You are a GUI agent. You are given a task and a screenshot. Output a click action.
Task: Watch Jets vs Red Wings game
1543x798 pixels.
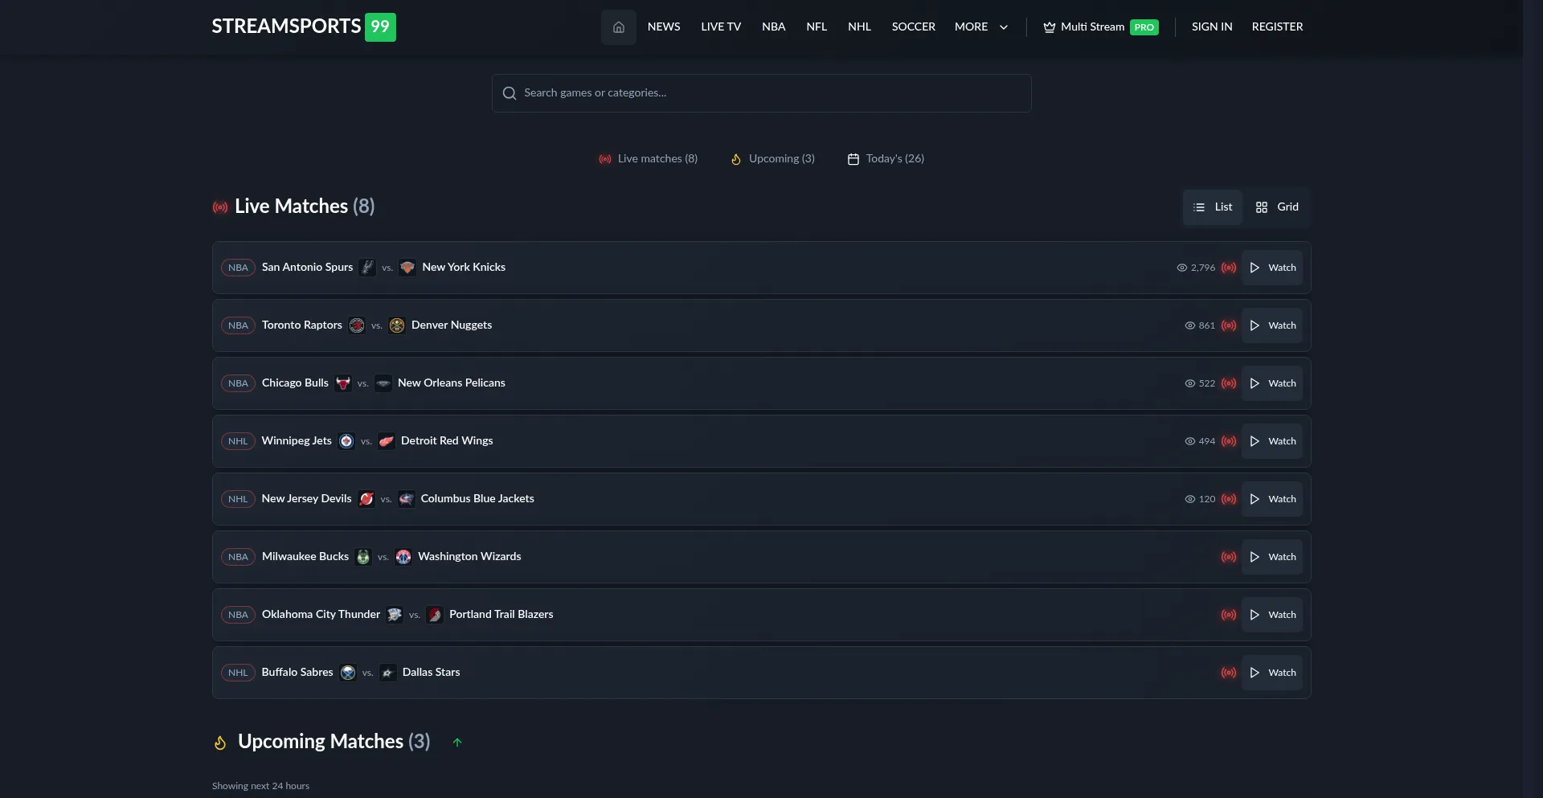point(1272,441)
